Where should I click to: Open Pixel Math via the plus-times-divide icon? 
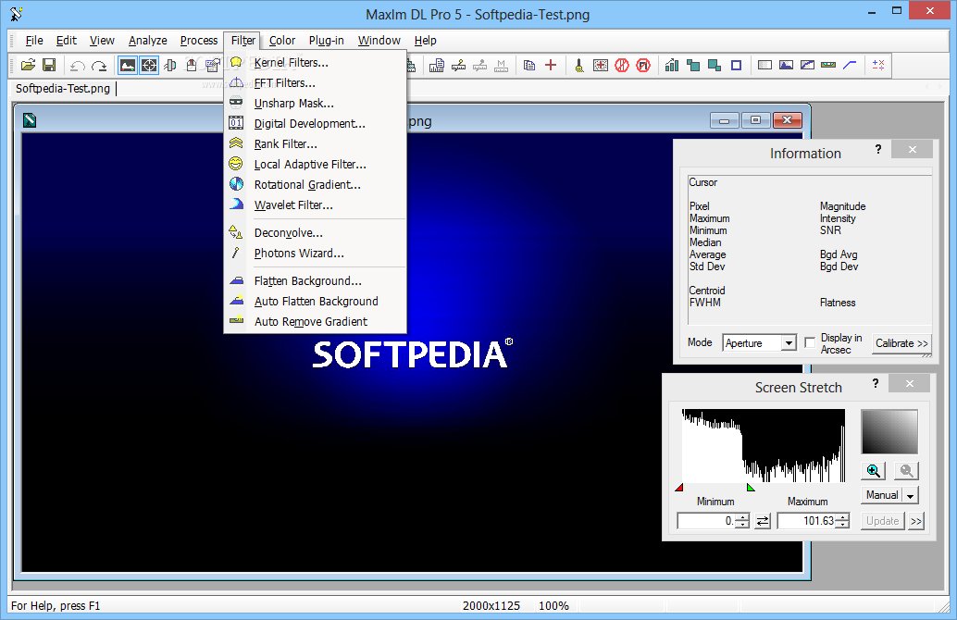[x=878, y=66]
